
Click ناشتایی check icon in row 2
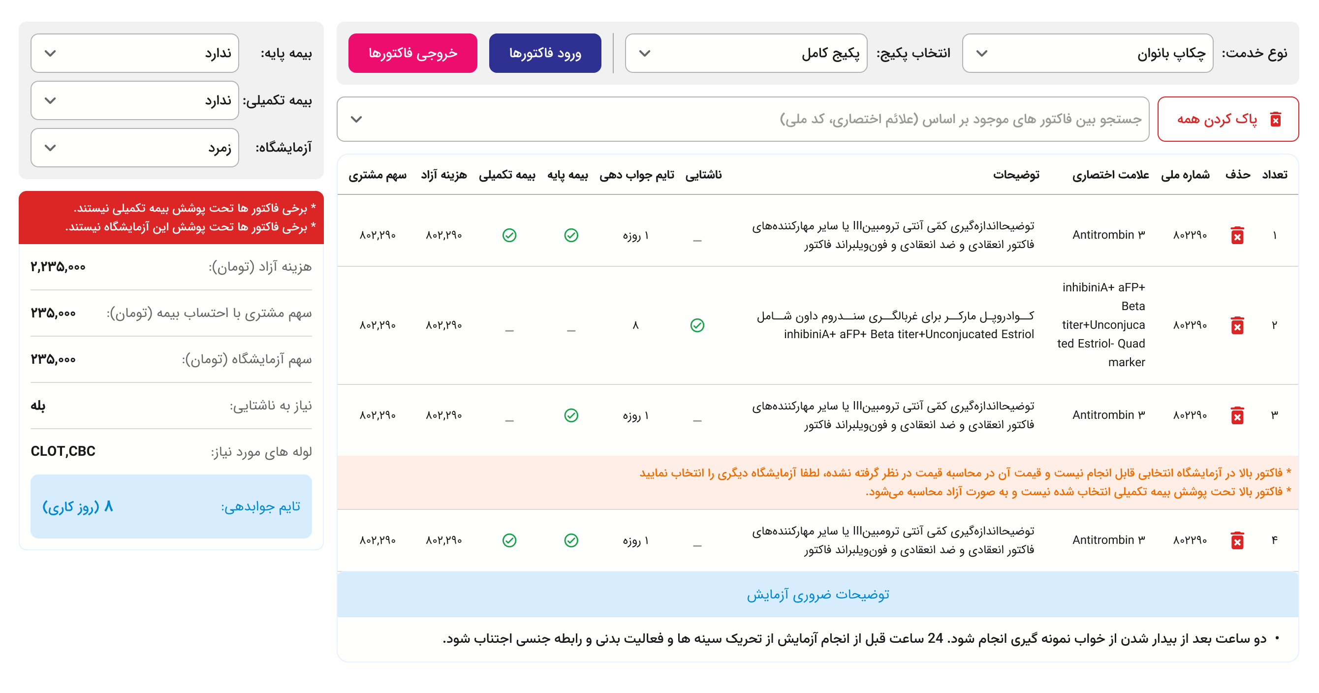pyautogui.click(x=697, y=325)
